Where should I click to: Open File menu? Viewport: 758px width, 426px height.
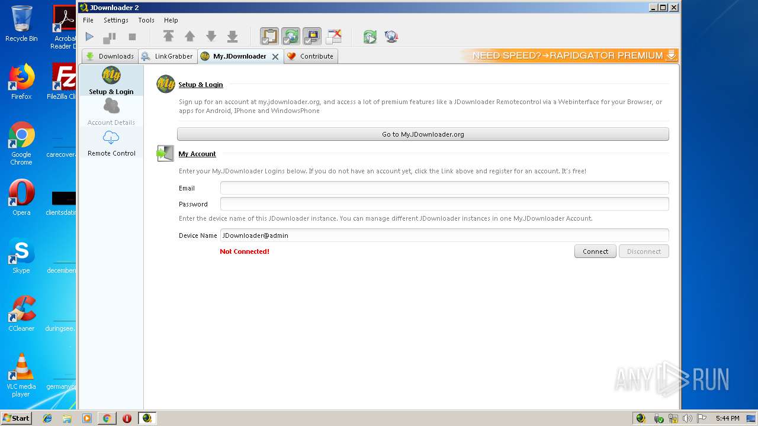[88, 20]
